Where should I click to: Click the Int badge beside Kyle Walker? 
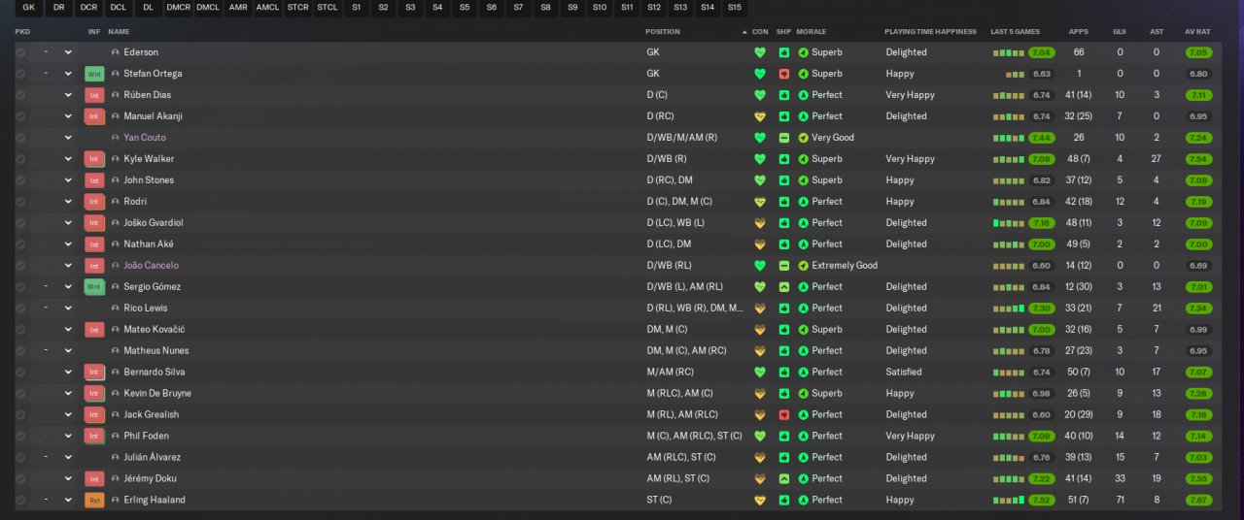coord(94,159)
